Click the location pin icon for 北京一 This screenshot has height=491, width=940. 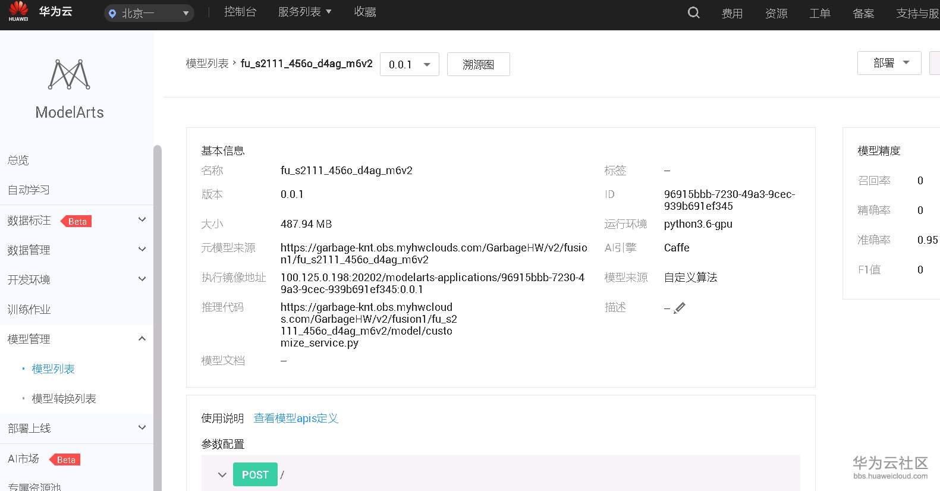112,14
